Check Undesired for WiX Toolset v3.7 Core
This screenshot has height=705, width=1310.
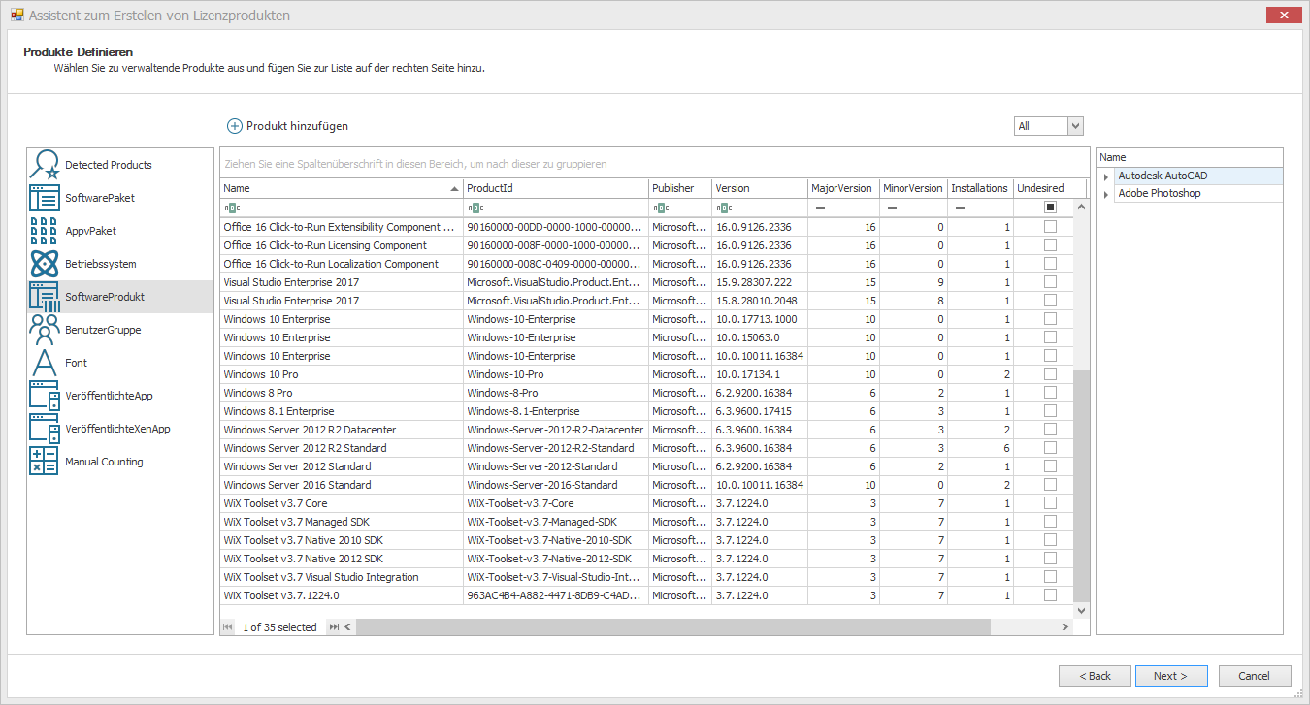(1050, 503)
